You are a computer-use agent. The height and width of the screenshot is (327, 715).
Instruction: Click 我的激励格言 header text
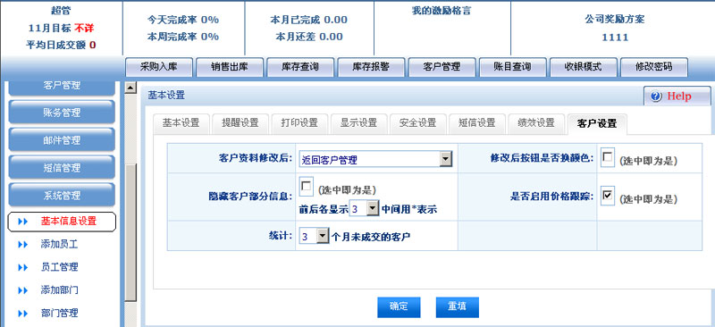click(x=442, y=12)
